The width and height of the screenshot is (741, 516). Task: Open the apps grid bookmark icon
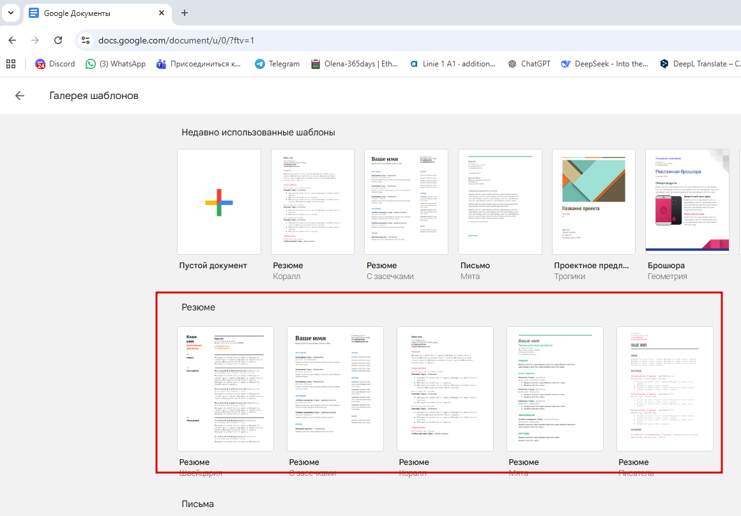[x=11, y=64]
